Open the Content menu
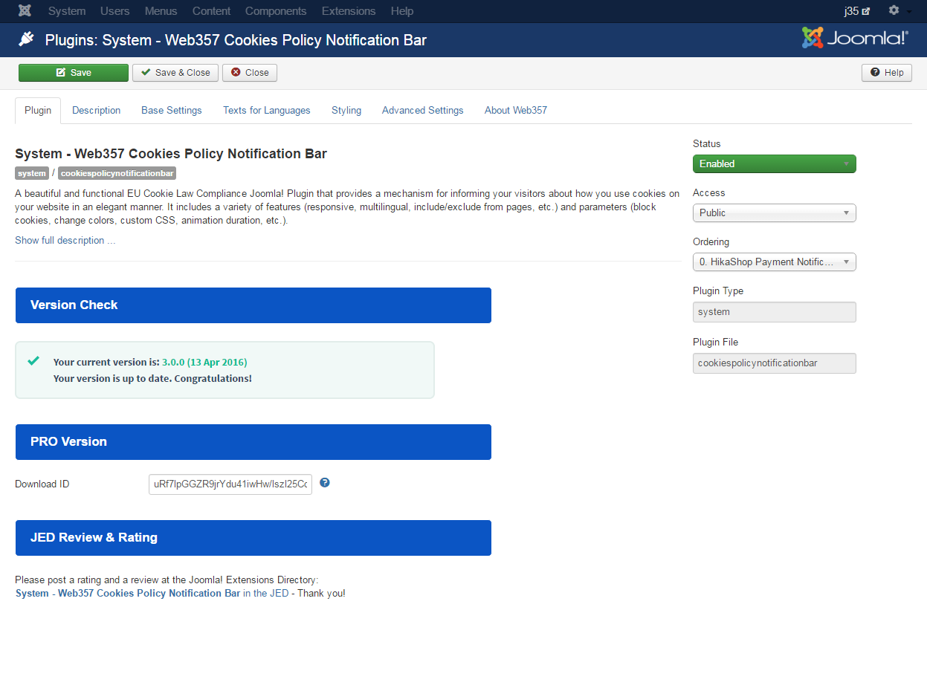This screenshot has height=688, width=927. point(211,11)
